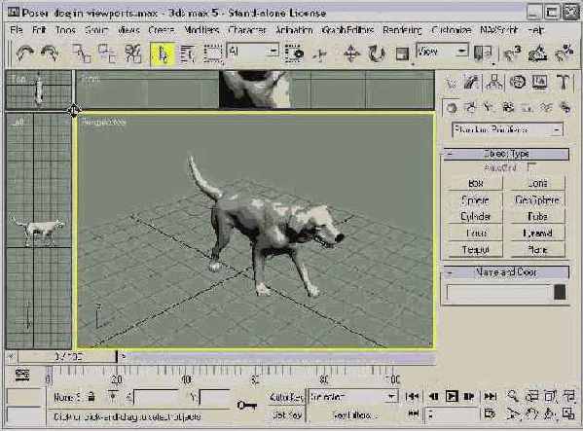Click the Undo arrow icon
This screenshot has height=431, width=583.
pos(25,54)
